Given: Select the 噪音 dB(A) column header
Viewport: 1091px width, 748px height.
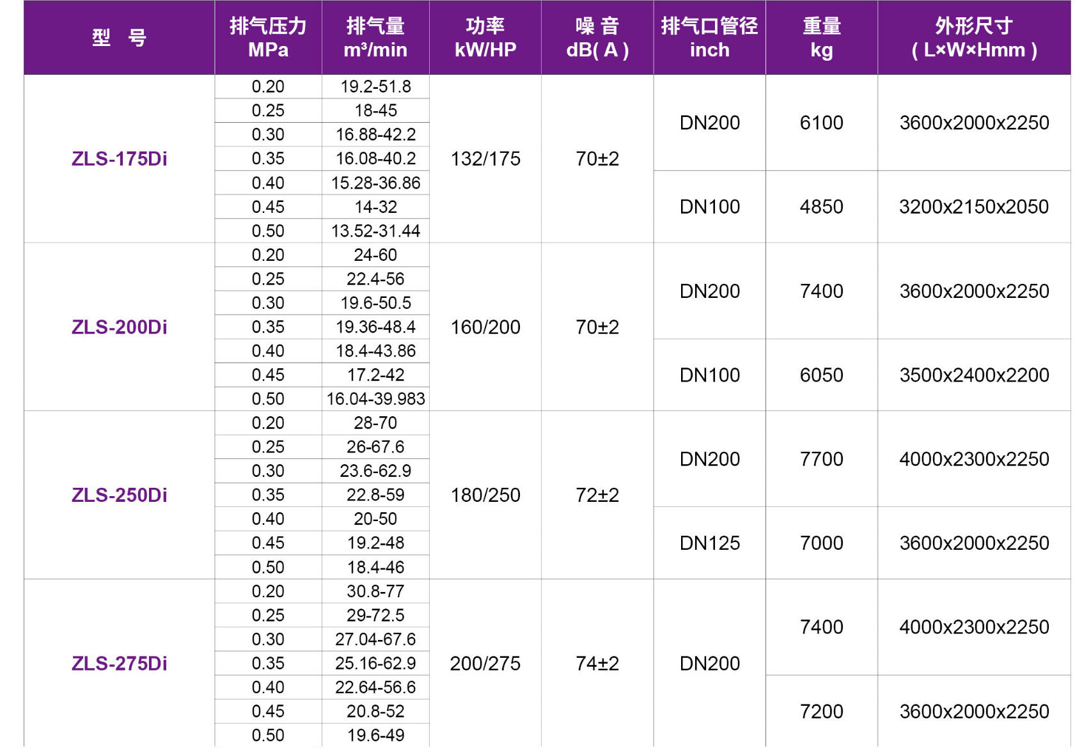Looking at the screenshot, I should 597,38.
